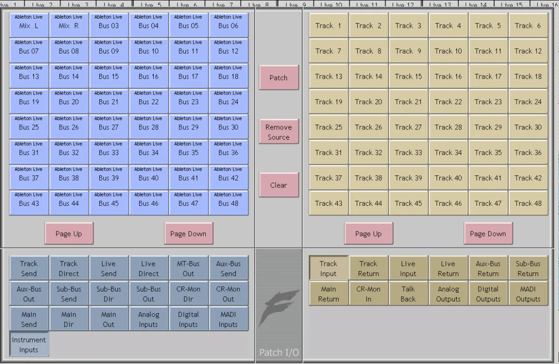
Task: Choose destination Track 38
Action: pyautogui.click(x=368, y=177)
